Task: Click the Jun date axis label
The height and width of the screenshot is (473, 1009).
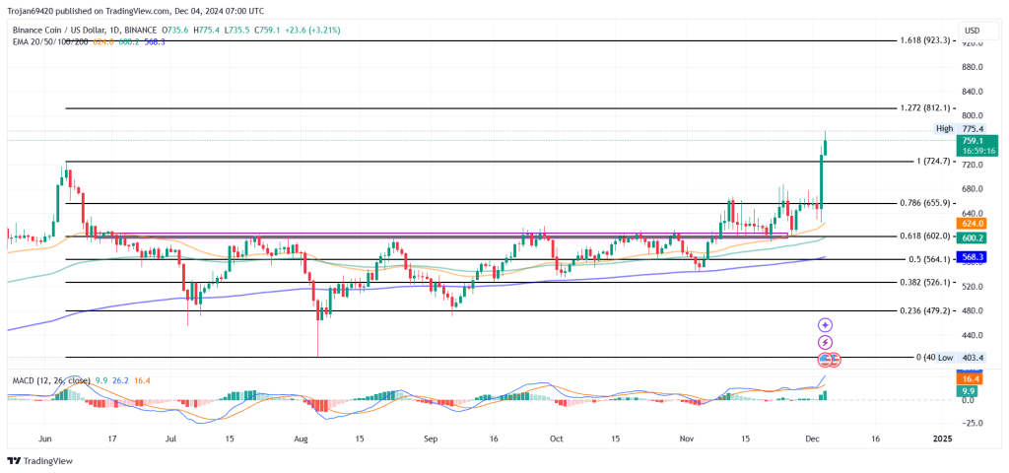Action: pyautogui.click(x=44, y=439)
